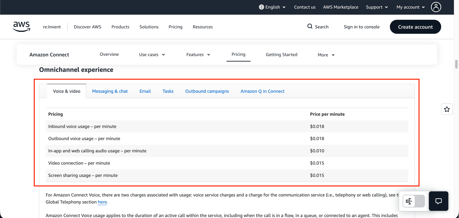Go to Getting Started

282,54
